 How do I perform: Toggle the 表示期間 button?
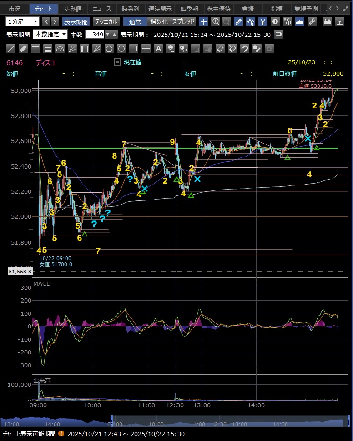(76, 21)
